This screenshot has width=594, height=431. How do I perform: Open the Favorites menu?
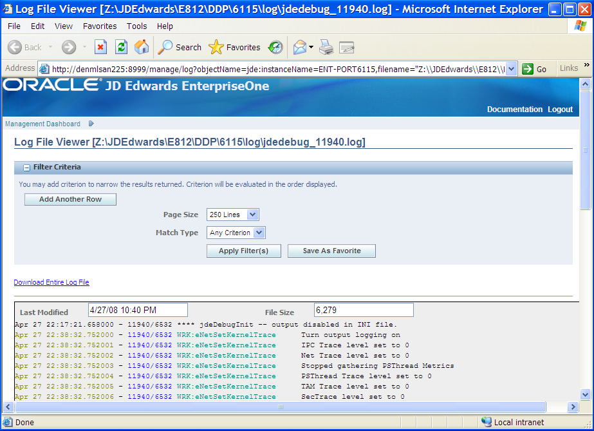100,26
